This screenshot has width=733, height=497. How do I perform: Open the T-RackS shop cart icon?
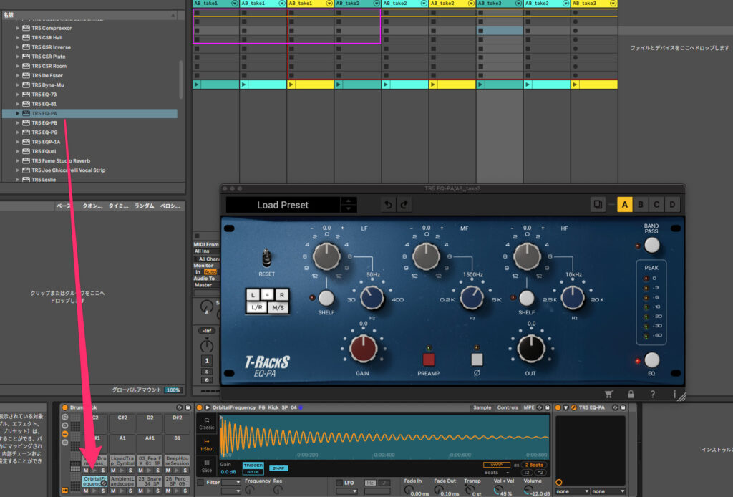[x=609, y=394]
